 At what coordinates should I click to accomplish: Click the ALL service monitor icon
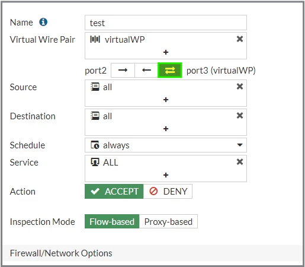click(x=95, y=162)
